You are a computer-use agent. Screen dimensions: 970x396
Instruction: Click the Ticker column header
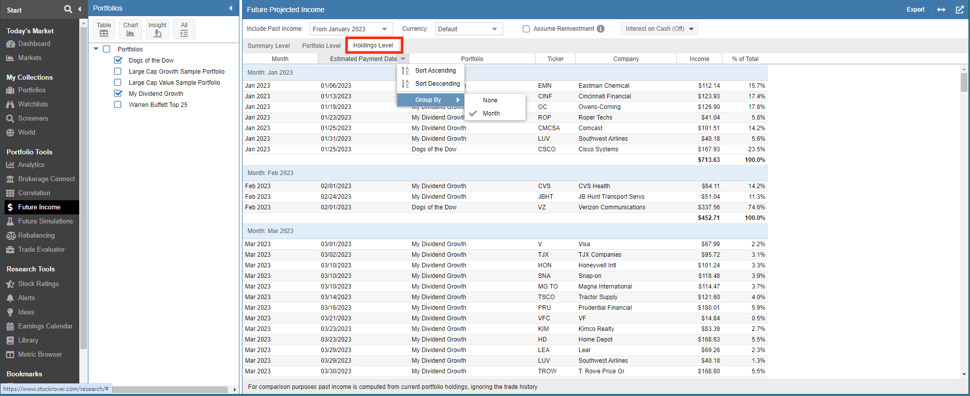[555, 59]
